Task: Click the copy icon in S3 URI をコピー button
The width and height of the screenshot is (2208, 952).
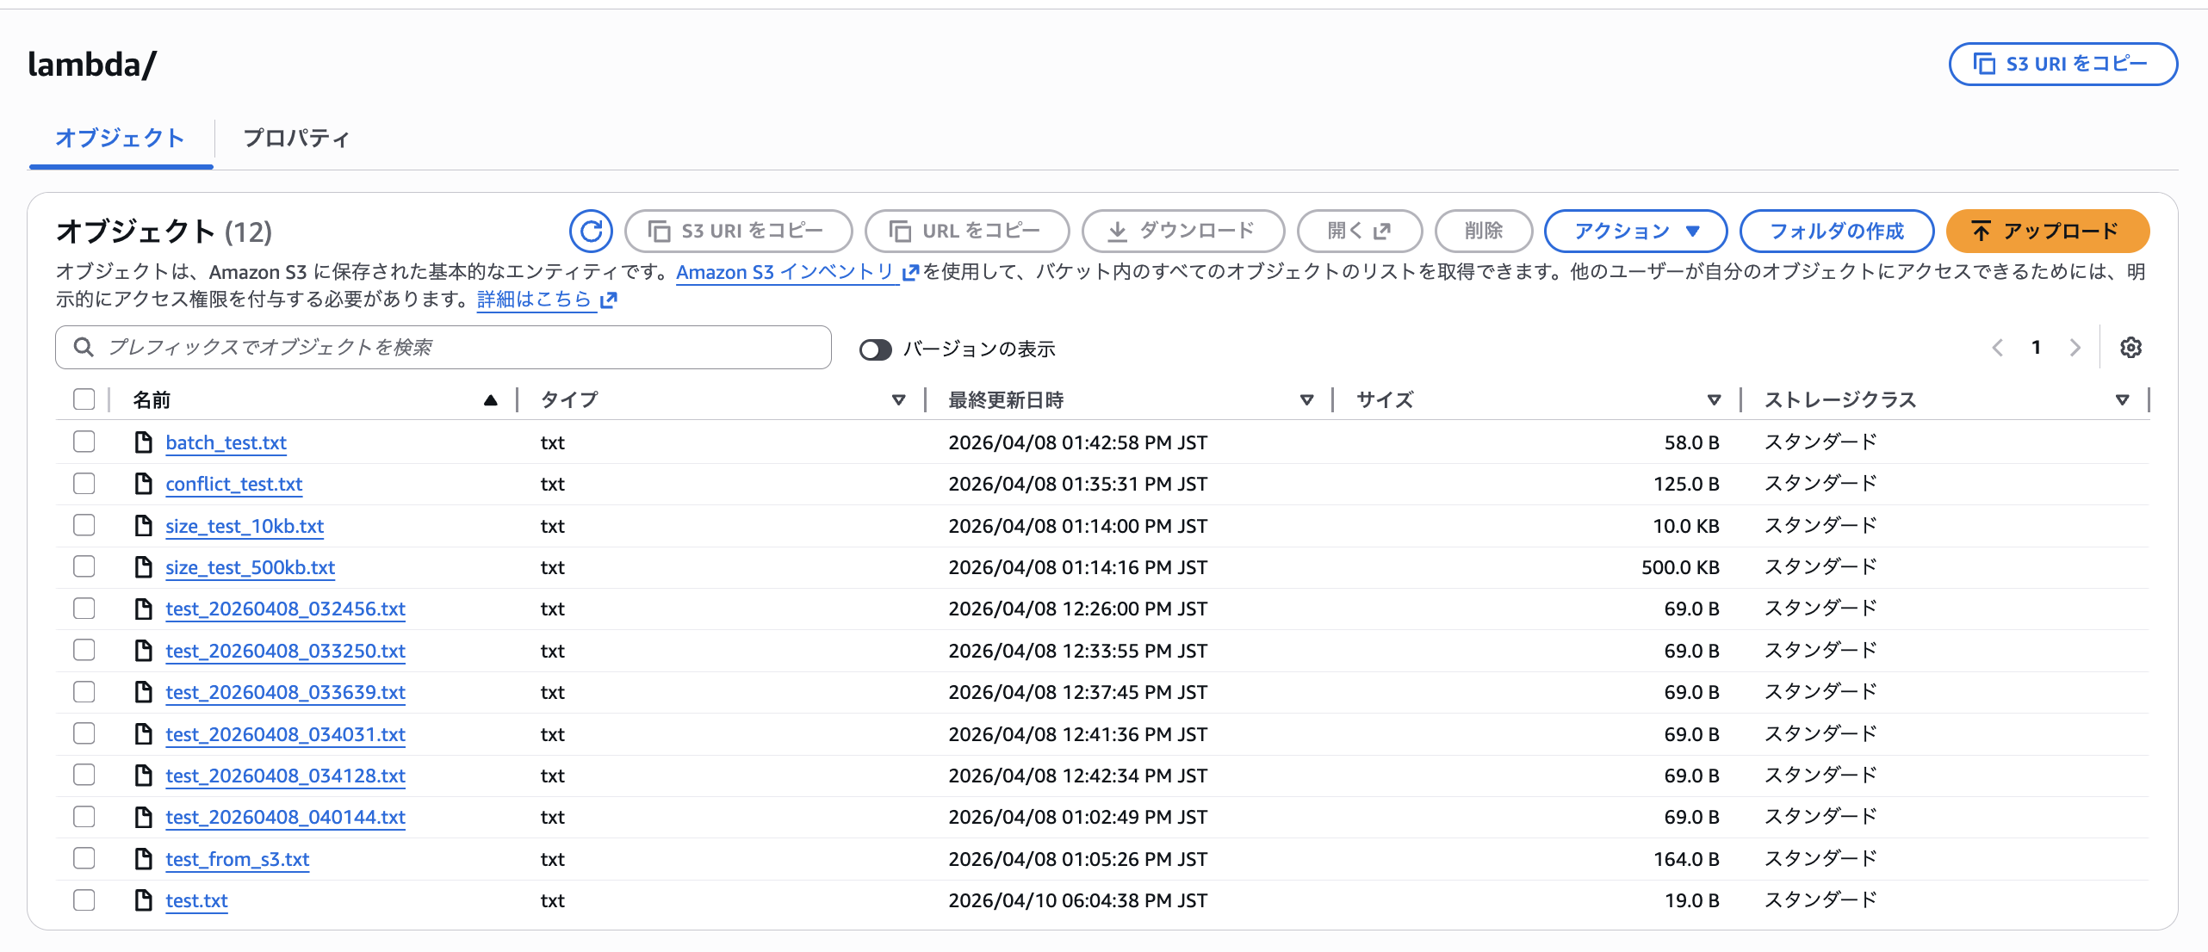Action: [x=658, y=231]
